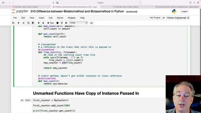Show the tab overview grid

tap(198, 3)
